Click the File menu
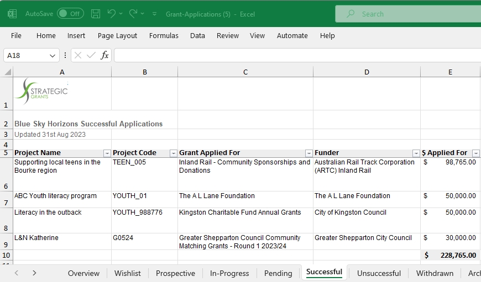The height and width of the screenshot is (282, 481). pyautogui.click(x=16, y=35)
